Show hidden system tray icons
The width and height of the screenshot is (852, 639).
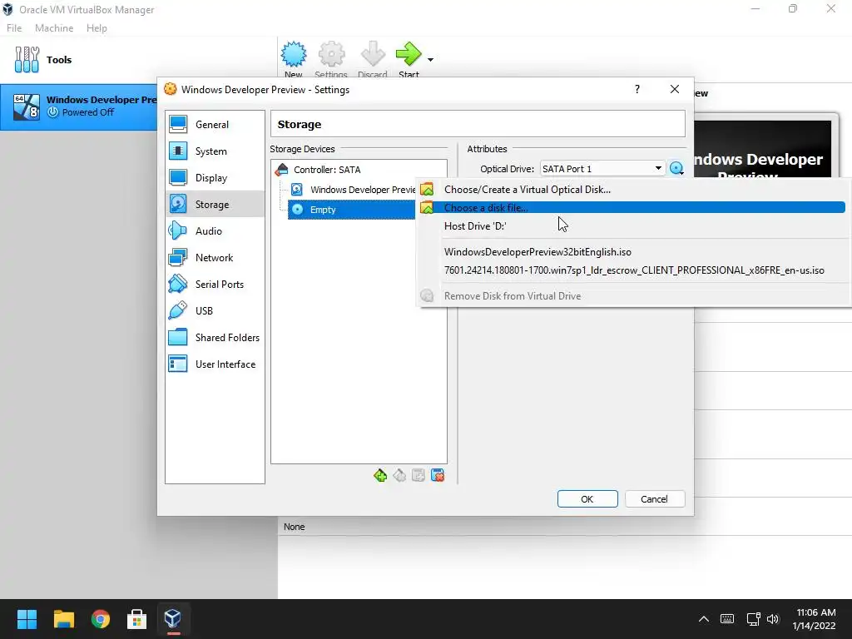tap(704, 619)
